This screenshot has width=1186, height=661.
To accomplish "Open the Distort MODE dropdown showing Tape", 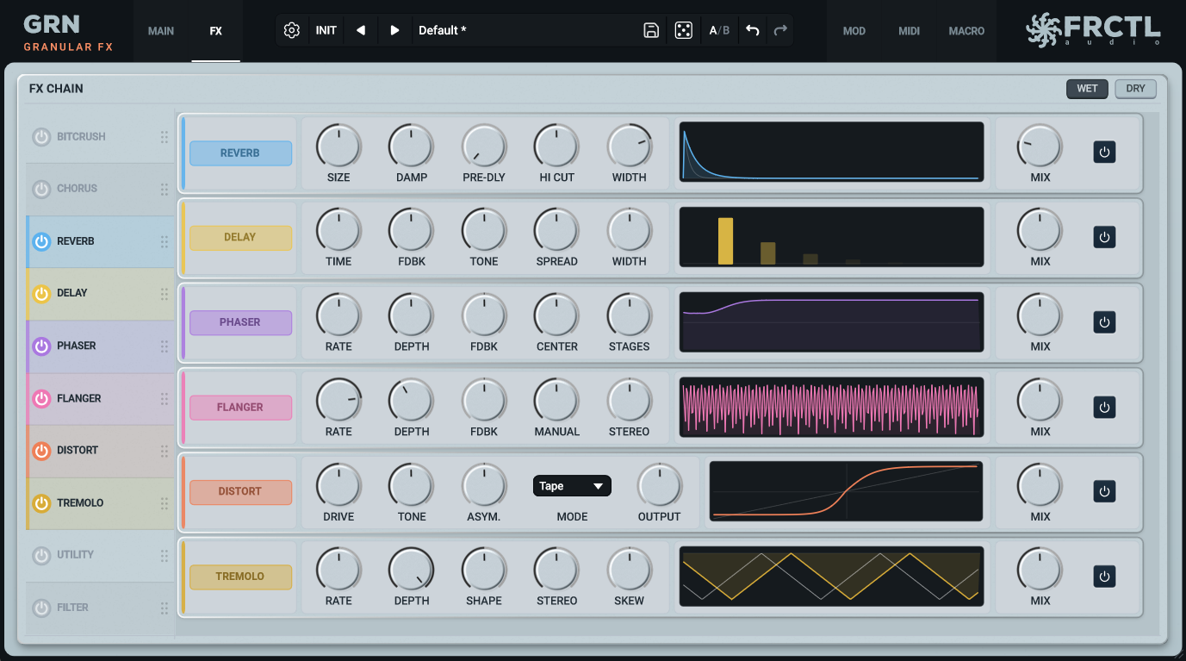I will click(x=572, y=486).
